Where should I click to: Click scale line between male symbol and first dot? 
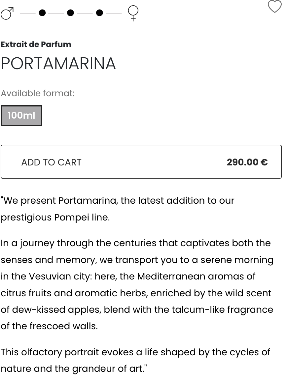pos(28,13)
